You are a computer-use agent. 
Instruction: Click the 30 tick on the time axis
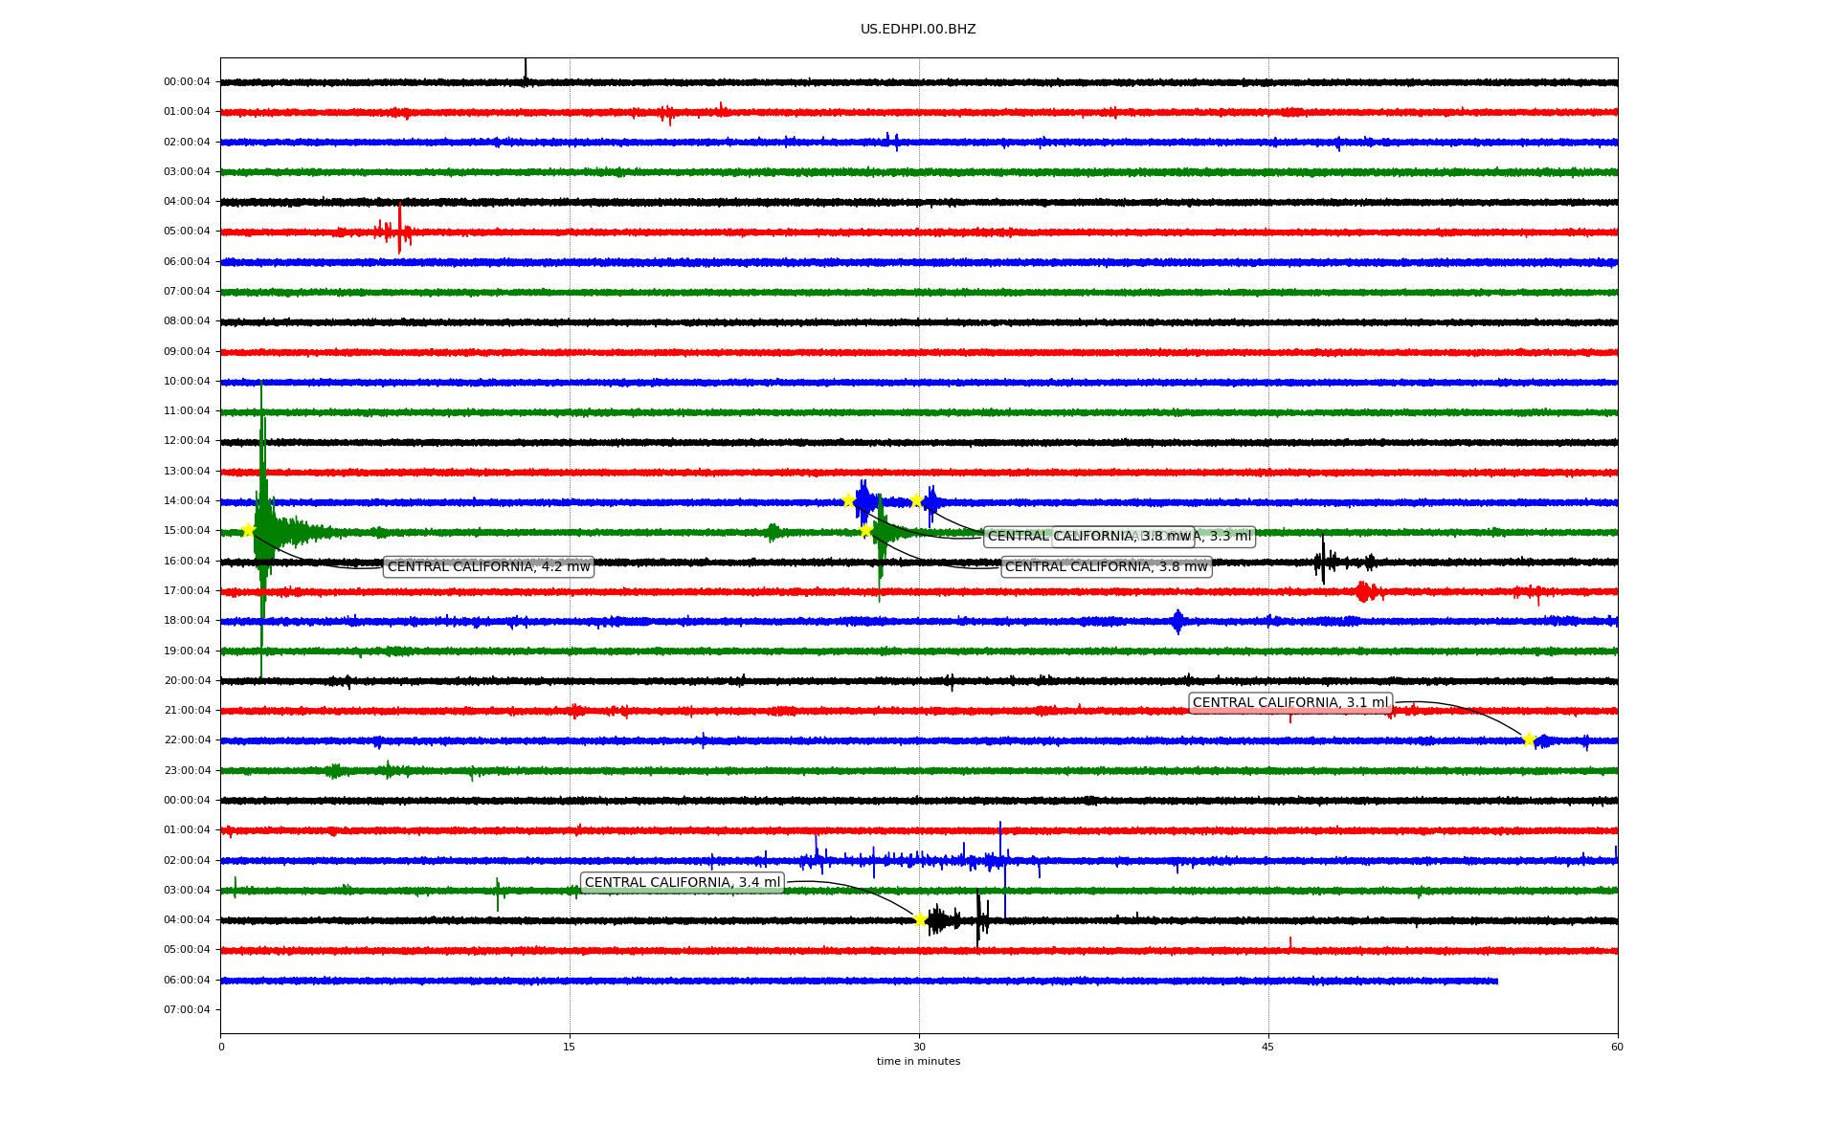coord(919,1047)
